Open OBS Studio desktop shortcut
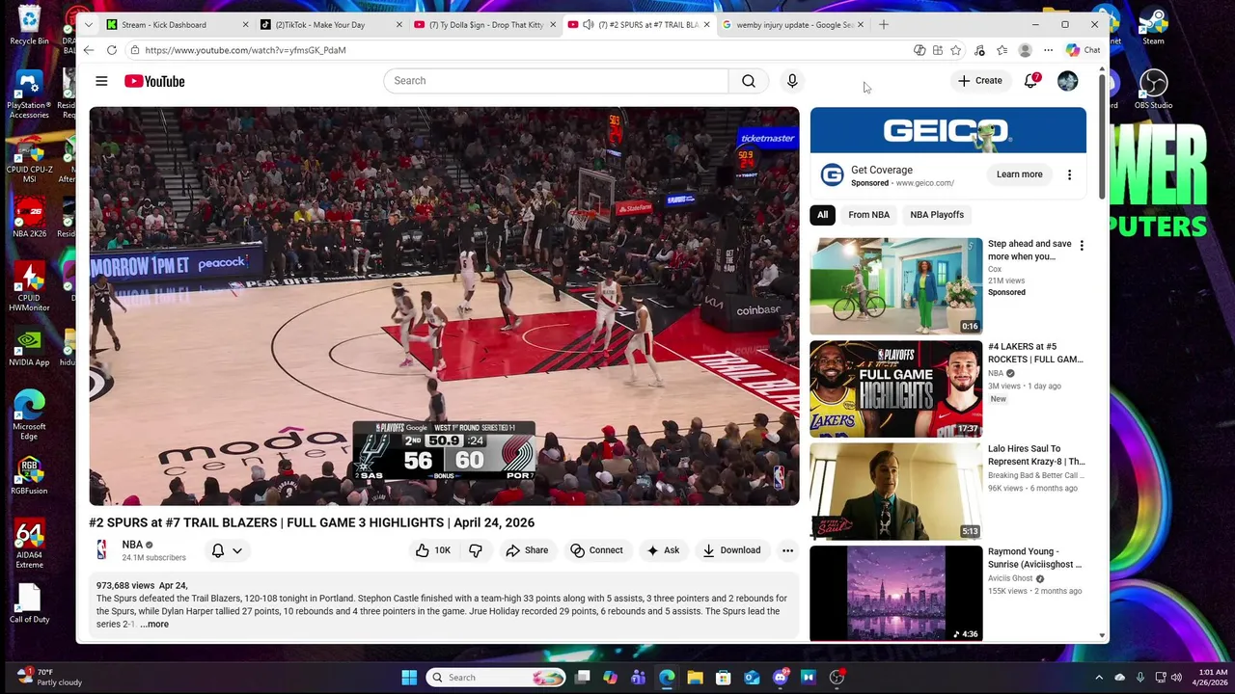Viewport: 1235px width, 694px height. tap(1153, 90)
